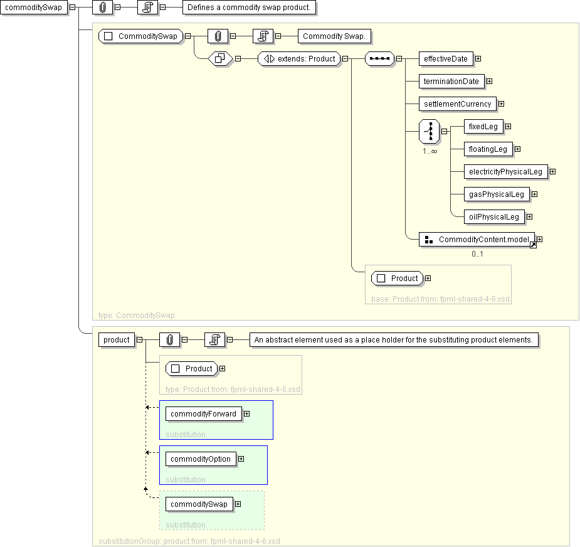The height and width of the screenshot is (547, 580).
Task: Click the documentation scroll icon beside CommoditySwap type
Action: (263, 36)
